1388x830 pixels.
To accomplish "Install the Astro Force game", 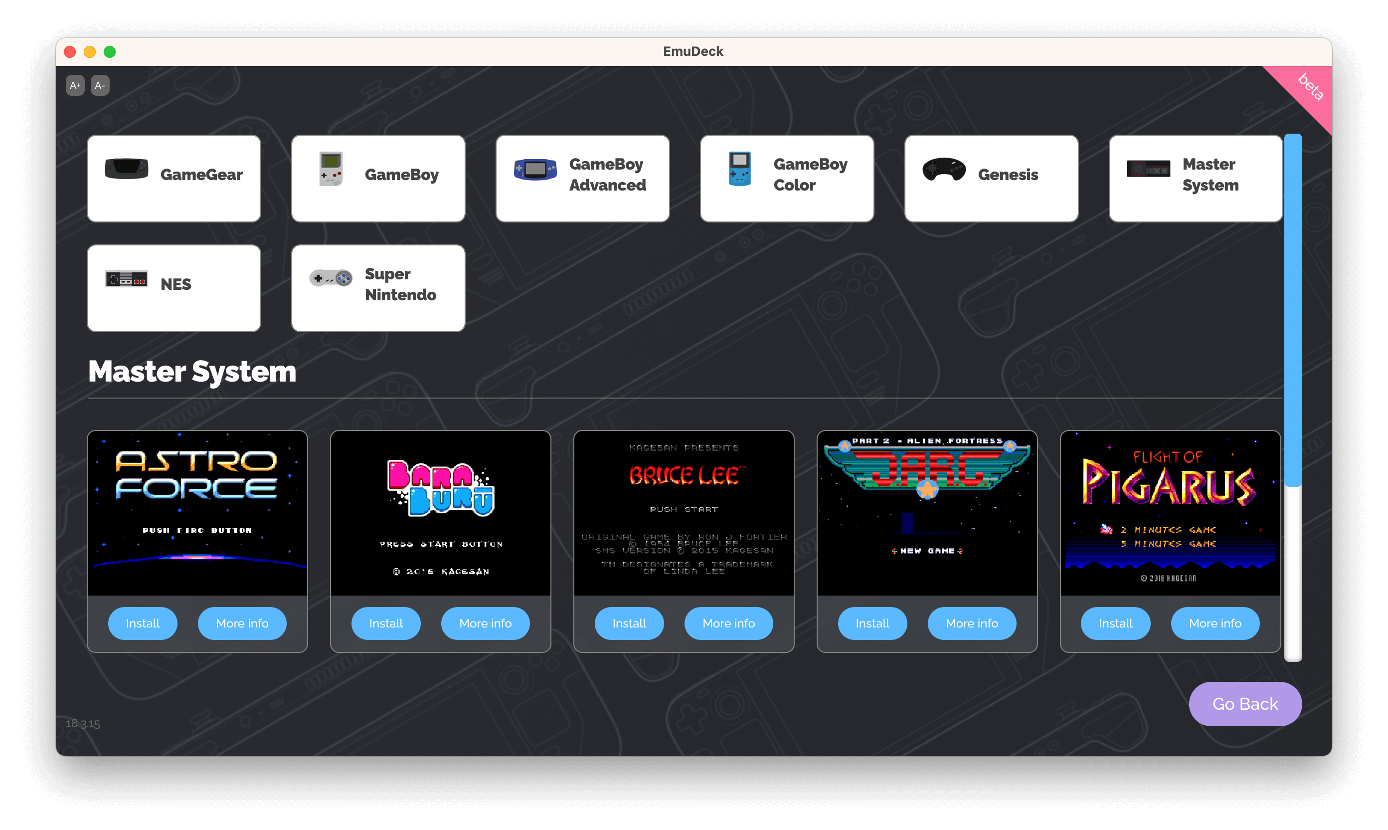I will [x=143, y=623].
